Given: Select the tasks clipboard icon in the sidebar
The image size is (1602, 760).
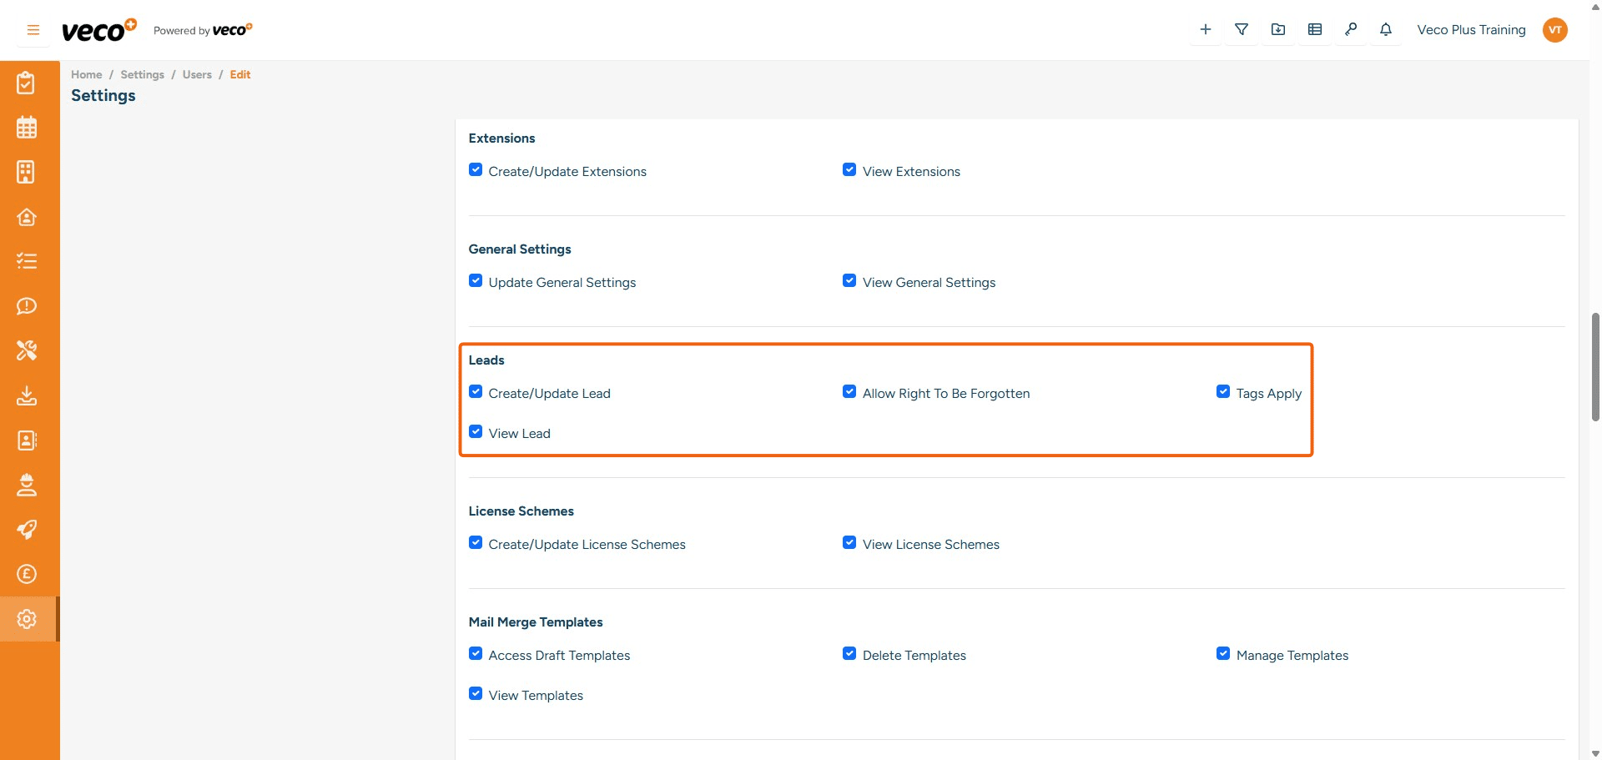Looking at the screenshot, I should [x=27, y=83].
